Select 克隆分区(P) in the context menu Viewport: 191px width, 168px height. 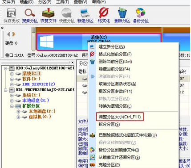click(109, 165)
